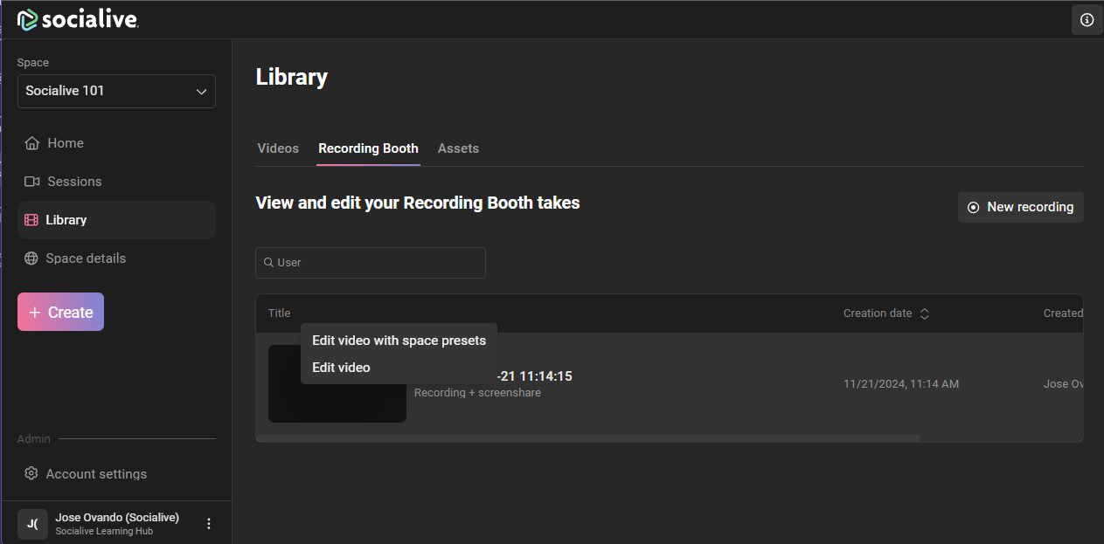Image resolution: width=1104 pixels, height=544 pixels.
Task: Click creation date 11/21/2024, 11:14 AM
Action: pos(901,384)
